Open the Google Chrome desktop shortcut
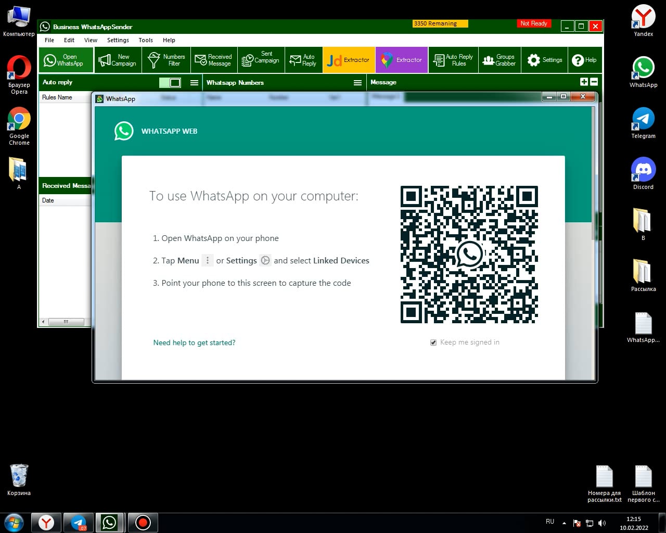Viewport: 666px width, 533px height. 19,126
